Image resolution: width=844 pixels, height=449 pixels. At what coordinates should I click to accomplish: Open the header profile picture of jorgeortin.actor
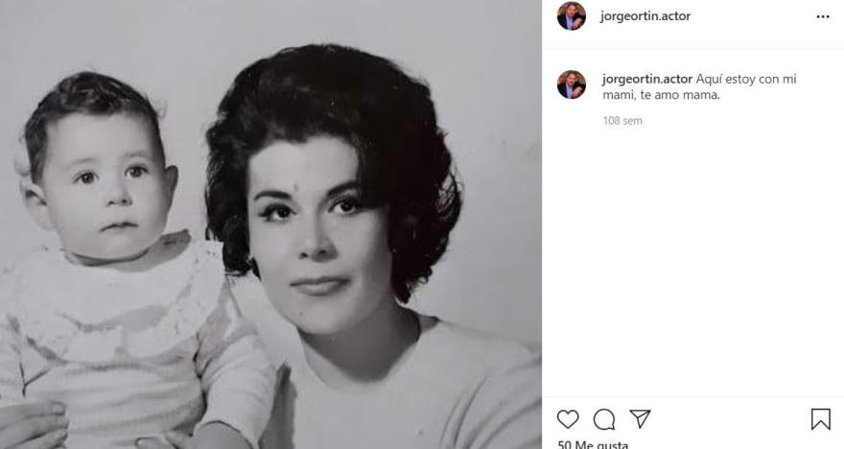point(571,16)
